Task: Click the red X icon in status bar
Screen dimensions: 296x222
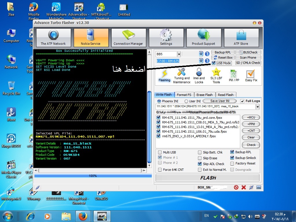Action: 244,187
